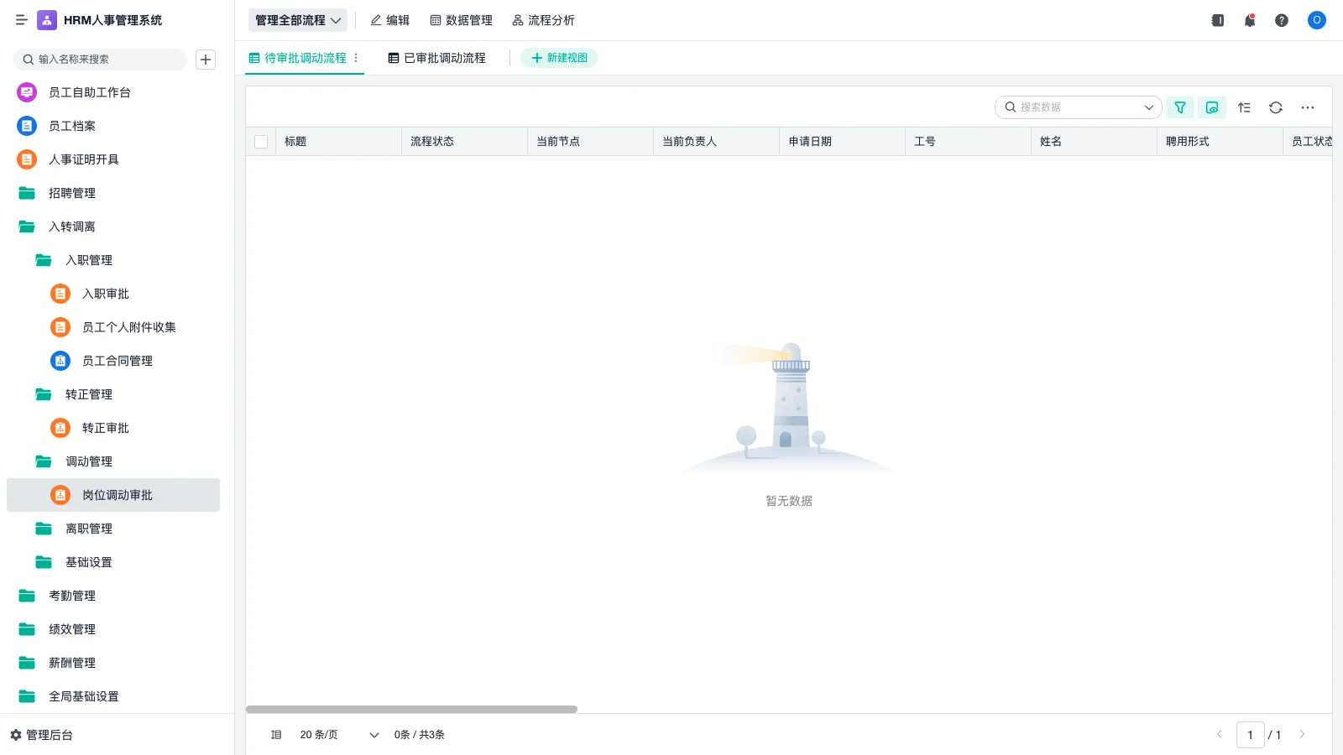Click the 新建视图 button
Screen dimensions: 1343x755
click(x=559, y=58)
